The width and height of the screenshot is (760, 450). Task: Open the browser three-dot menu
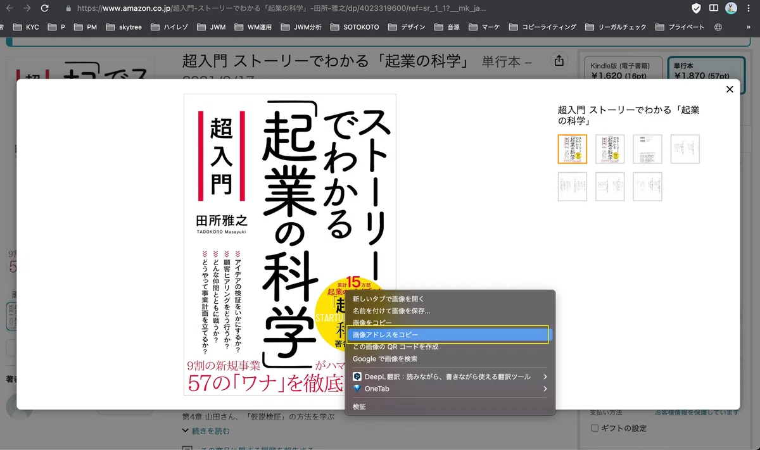pos(750,9)
